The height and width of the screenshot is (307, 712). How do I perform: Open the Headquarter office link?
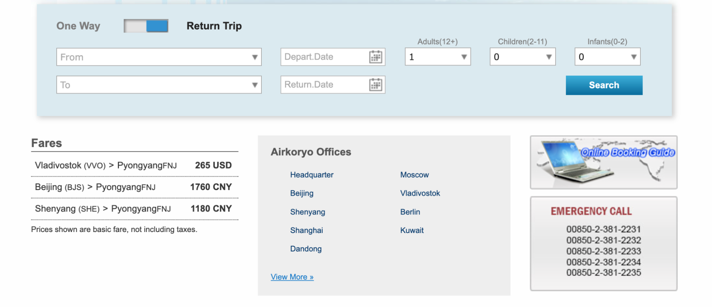click(x=312, y=175)
